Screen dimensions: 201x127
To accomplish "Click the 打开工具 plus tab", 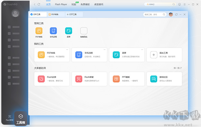I will (74, 15).
